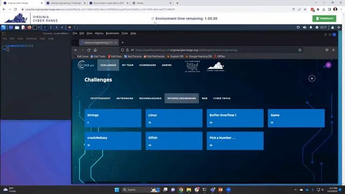Open MY TEAM page

[x=128, y=65]
